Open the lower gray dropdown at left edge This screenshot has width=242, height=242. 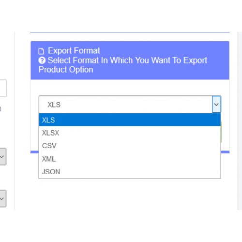pyautogui.click(x=3, y=198)
